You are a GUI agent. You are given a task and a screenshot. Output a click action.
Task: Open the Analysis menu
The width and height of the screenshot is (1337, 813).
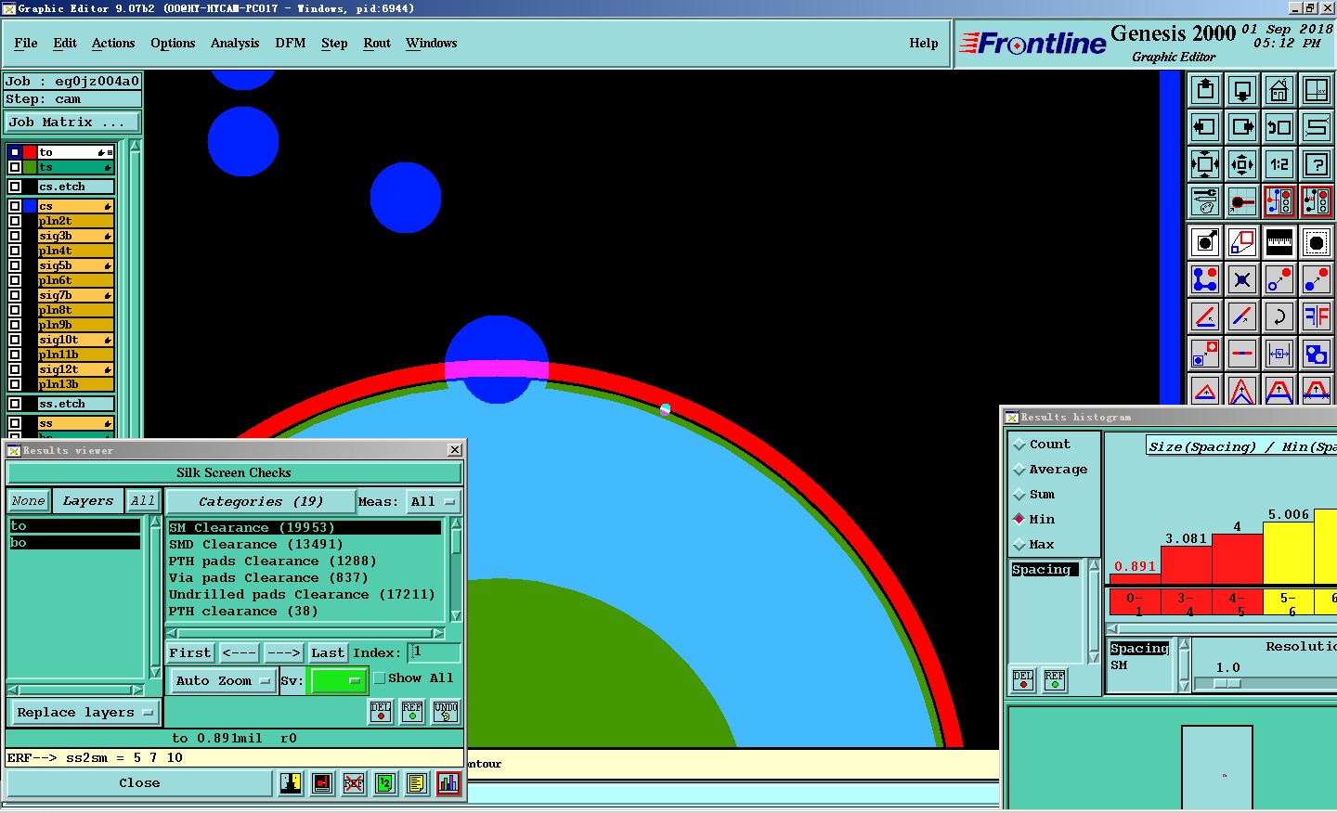235,44
